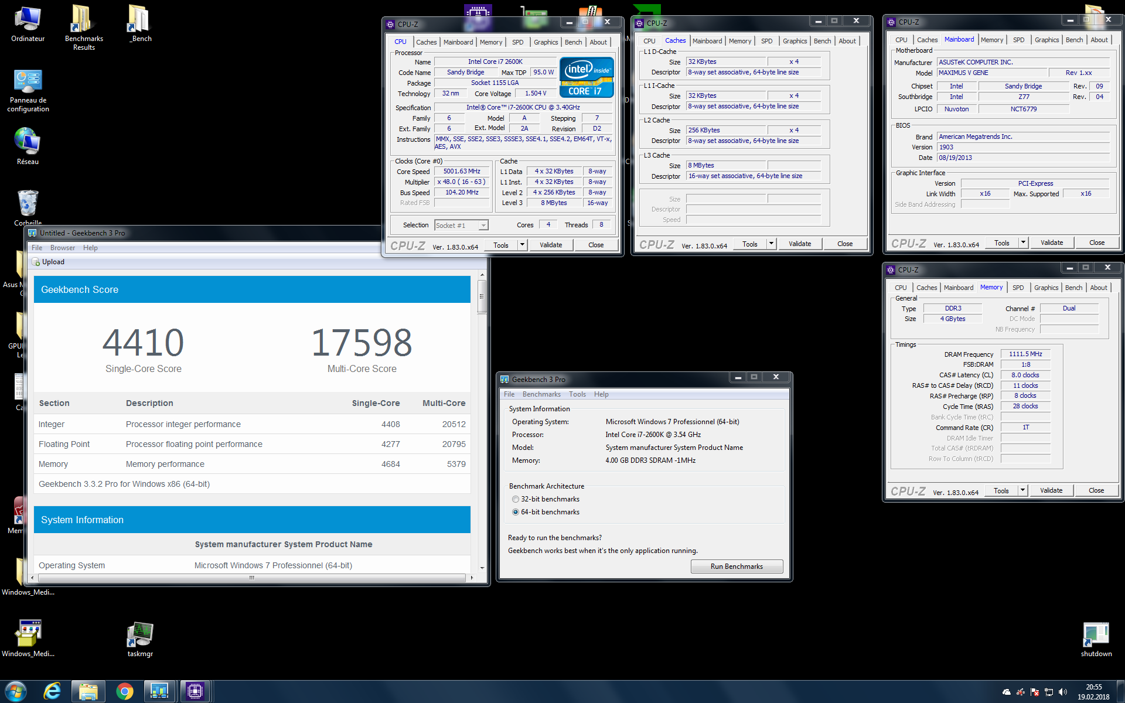Open Panneau de configuration icon
The width and height of the screenshot is (1125, 703).
coord(28,91)
